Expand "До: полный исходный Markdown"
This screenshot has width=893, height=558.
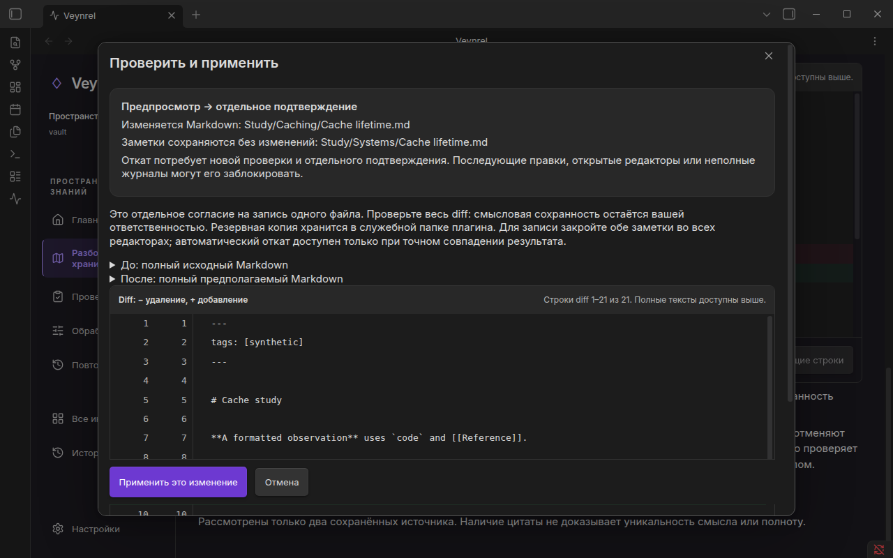pos(199,265)
